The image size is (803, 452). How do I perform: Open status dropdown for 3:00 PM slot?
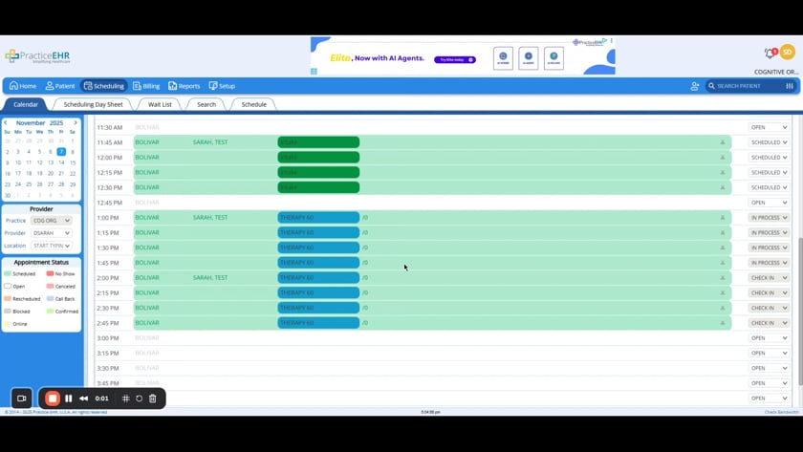(769, 338)
